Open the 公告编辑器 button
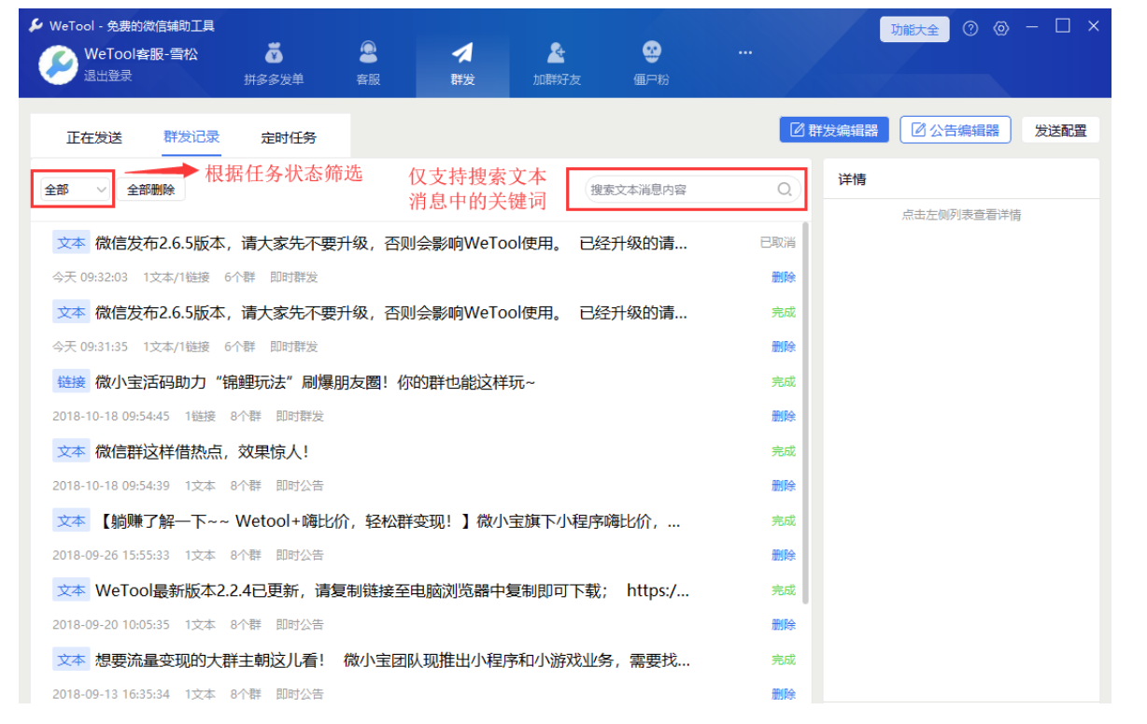 tap(956, 131)
